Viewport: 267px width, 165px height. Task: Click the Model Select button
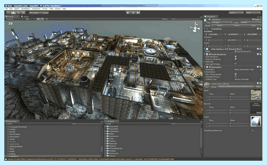pyautogui.click(x=220, y=25)
